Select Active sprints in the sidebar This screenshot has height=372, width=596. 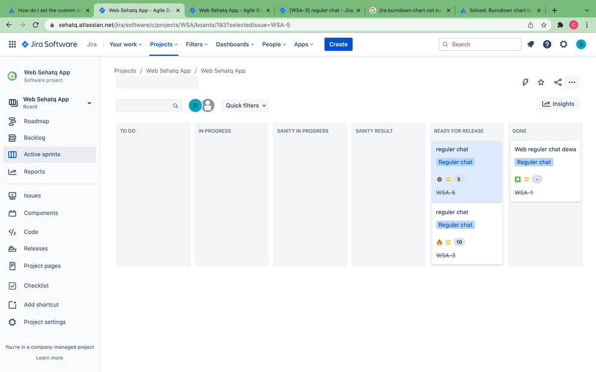[x=50, y=154]
